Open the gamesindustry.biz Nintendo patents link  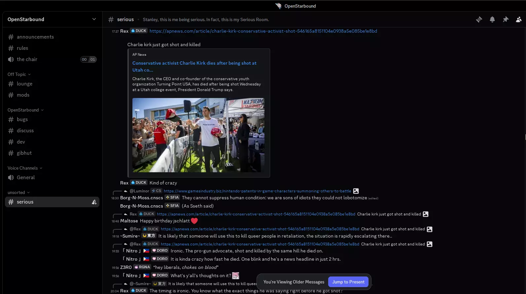tap(257, 191)
